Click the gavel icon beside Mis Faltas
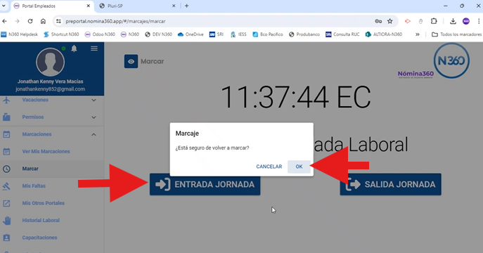The height and width of the screenshot is (253, 483). (x=6, y=186)
